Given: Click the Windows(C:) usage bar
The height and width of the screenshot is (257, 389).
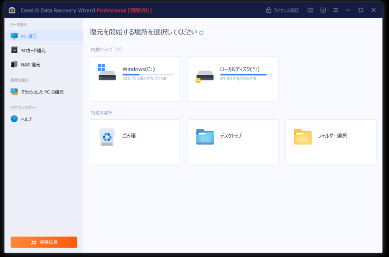Looking at the screenshot, I should [x=148, y=75].
